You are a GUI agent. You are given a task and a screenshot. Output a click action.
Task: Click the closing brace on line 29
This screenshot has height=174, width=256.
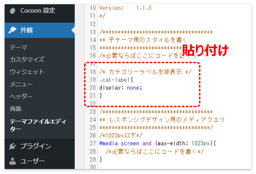coord(101,159)
